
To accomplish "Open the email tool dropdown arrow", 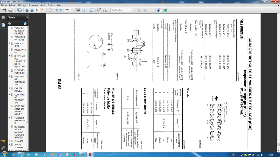I will pos(13,10).
